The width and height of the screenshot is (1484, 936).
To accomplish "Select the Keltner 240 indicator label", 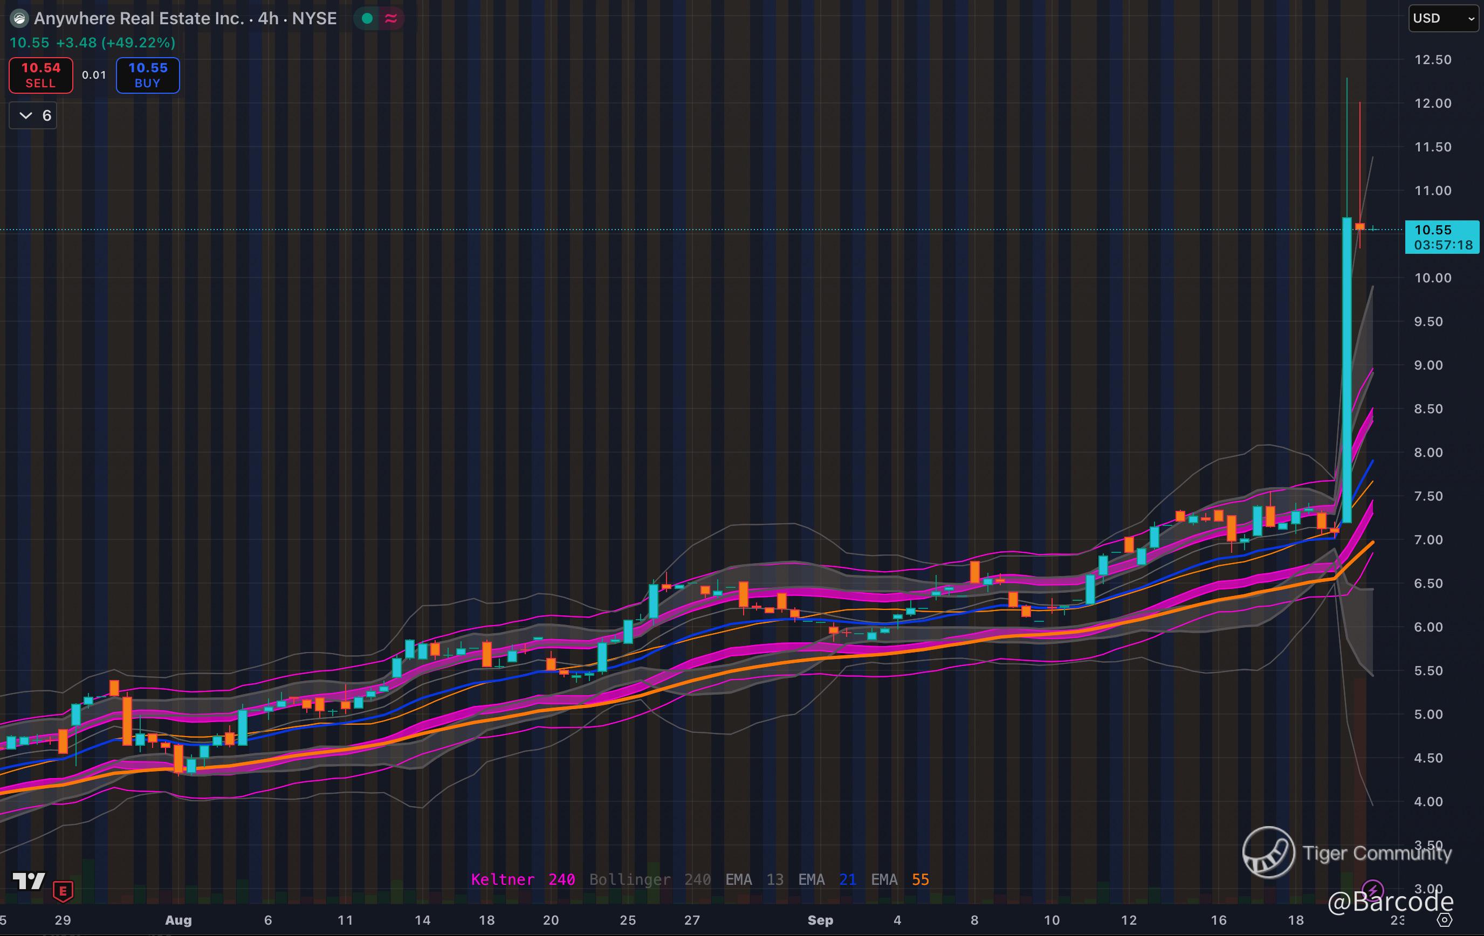I will pos(523,879).
